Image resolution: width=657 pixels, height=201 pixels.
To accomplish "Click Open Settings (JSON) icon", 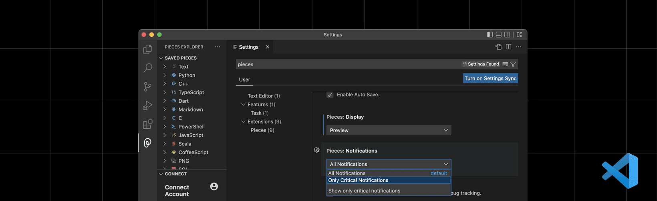I will (x=498, y=47).
